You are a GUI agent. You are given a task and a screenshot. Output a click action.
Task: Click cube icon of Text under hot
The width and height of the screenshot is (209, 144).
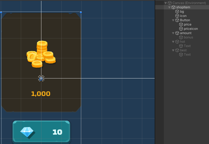181,46
